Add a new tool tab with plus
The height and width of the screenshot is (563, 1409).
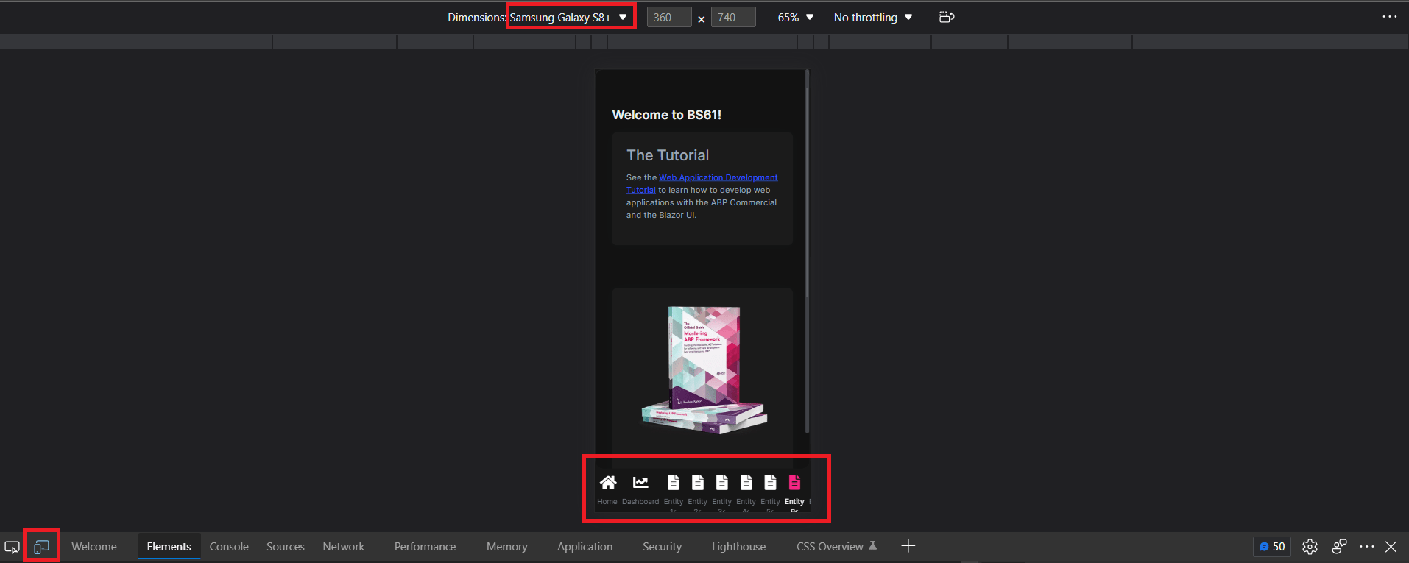point(908,546)
